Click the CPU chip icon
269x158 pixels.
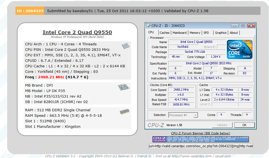[x=125, y=46]
